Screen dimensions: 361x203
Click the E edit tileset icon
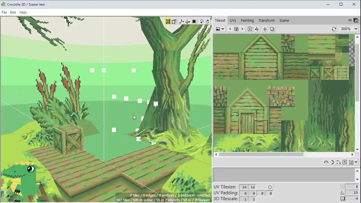click(x=250, y=29)
